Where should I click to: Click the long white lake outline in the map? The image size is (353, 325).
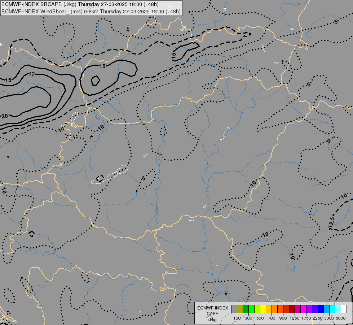[x=110, y=174]
